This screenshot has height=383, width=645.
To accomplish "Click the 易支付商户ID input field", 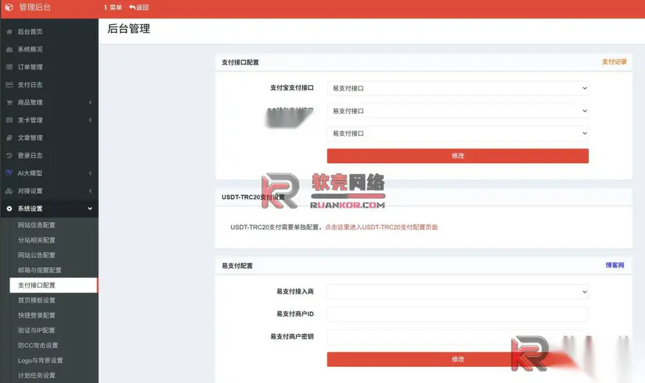I will [x=458, y=314].
